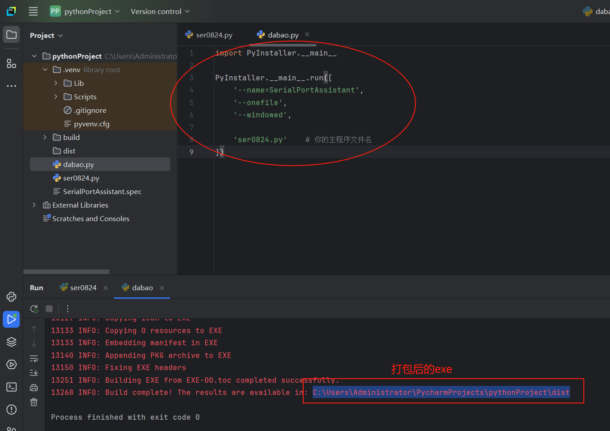610x431 pixels.
Task: Open the Problems tool window
Action: (x=11, y=409)
